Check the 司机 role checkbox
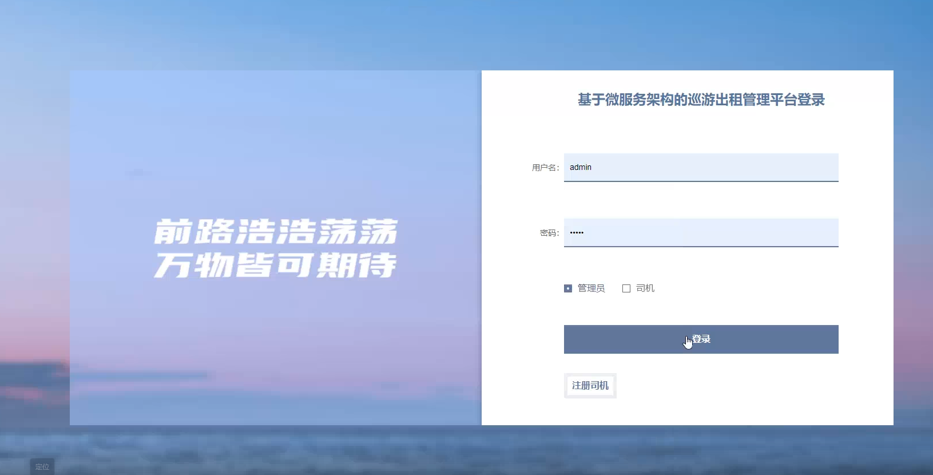Viewport: 933px width, 475px height. point(626,288)
